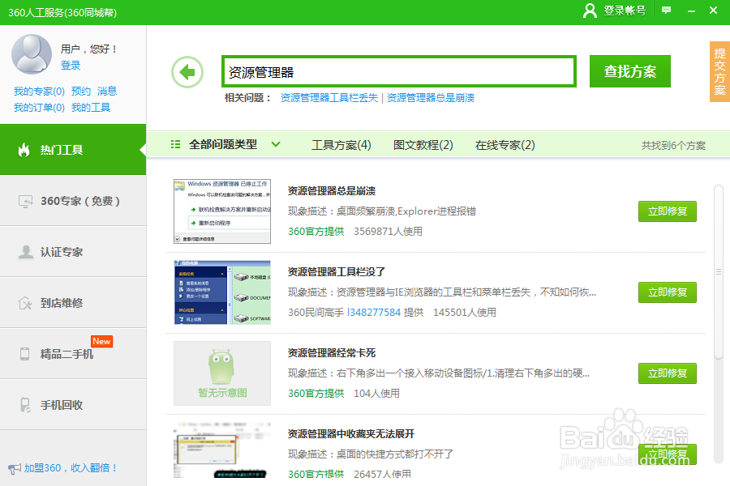
Task: Click the green back arrow icon
Action: [187, 72]
